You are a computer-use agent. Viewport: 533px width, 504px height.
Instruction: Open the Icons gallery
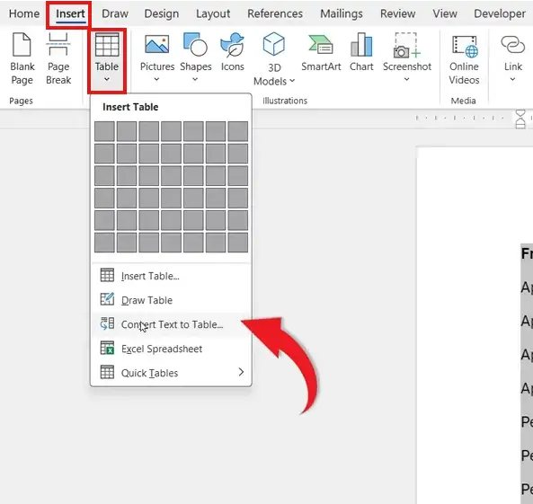coord(233,51)
